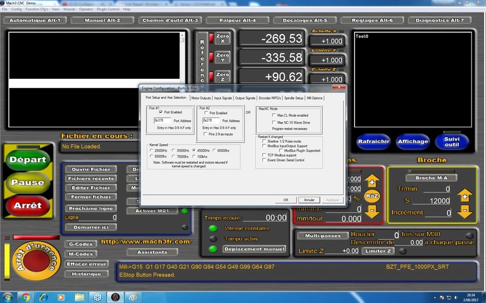Open the Operator menu
486x303 pixels.
pyautogui.click(x=86, y=9)
